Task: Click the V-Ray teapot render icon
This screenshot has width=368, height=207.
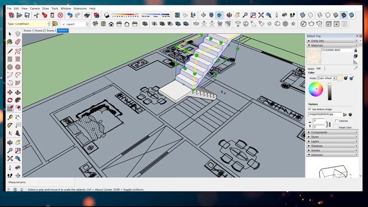Action: coord(311,24)
